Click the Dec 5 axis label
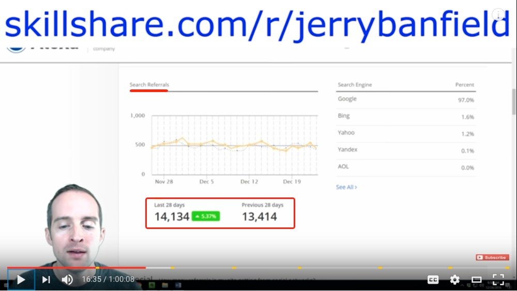The width and height of the screenshot is (517, 291). (x=206, y=181)
